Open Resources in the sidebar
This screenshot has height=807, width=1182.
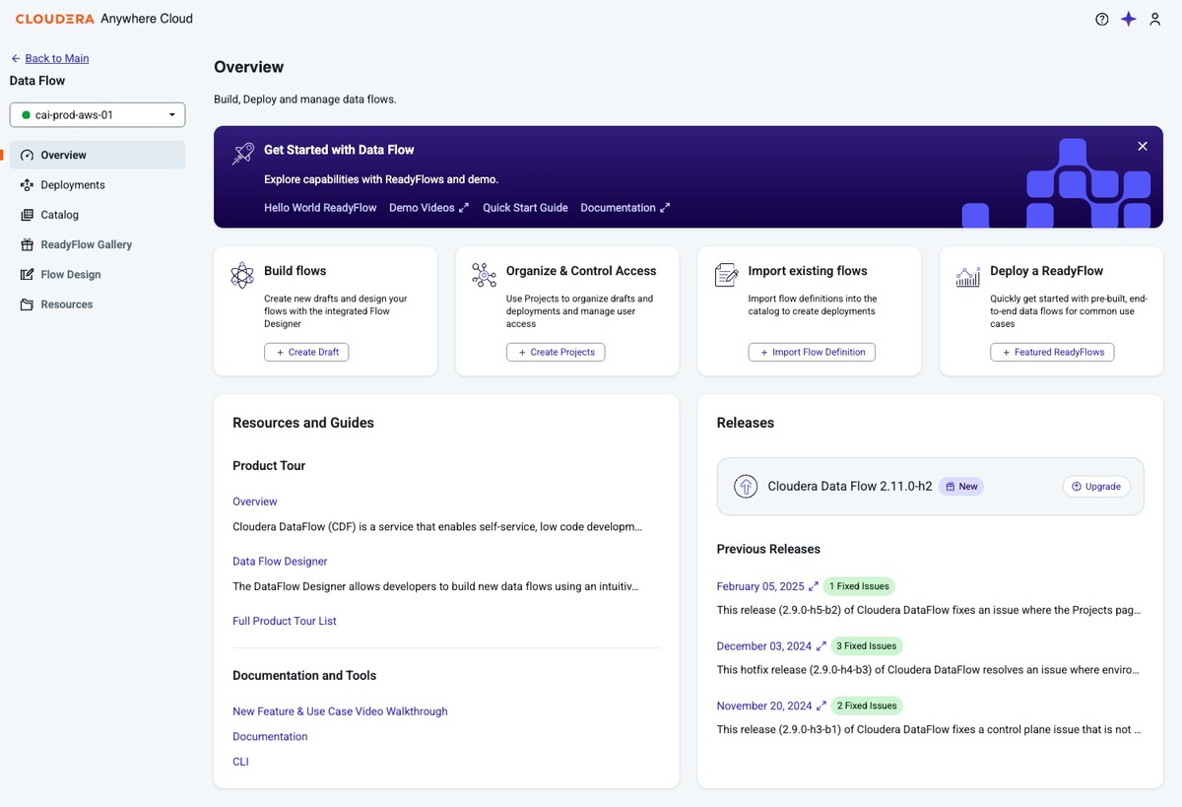tap(98, 304)
